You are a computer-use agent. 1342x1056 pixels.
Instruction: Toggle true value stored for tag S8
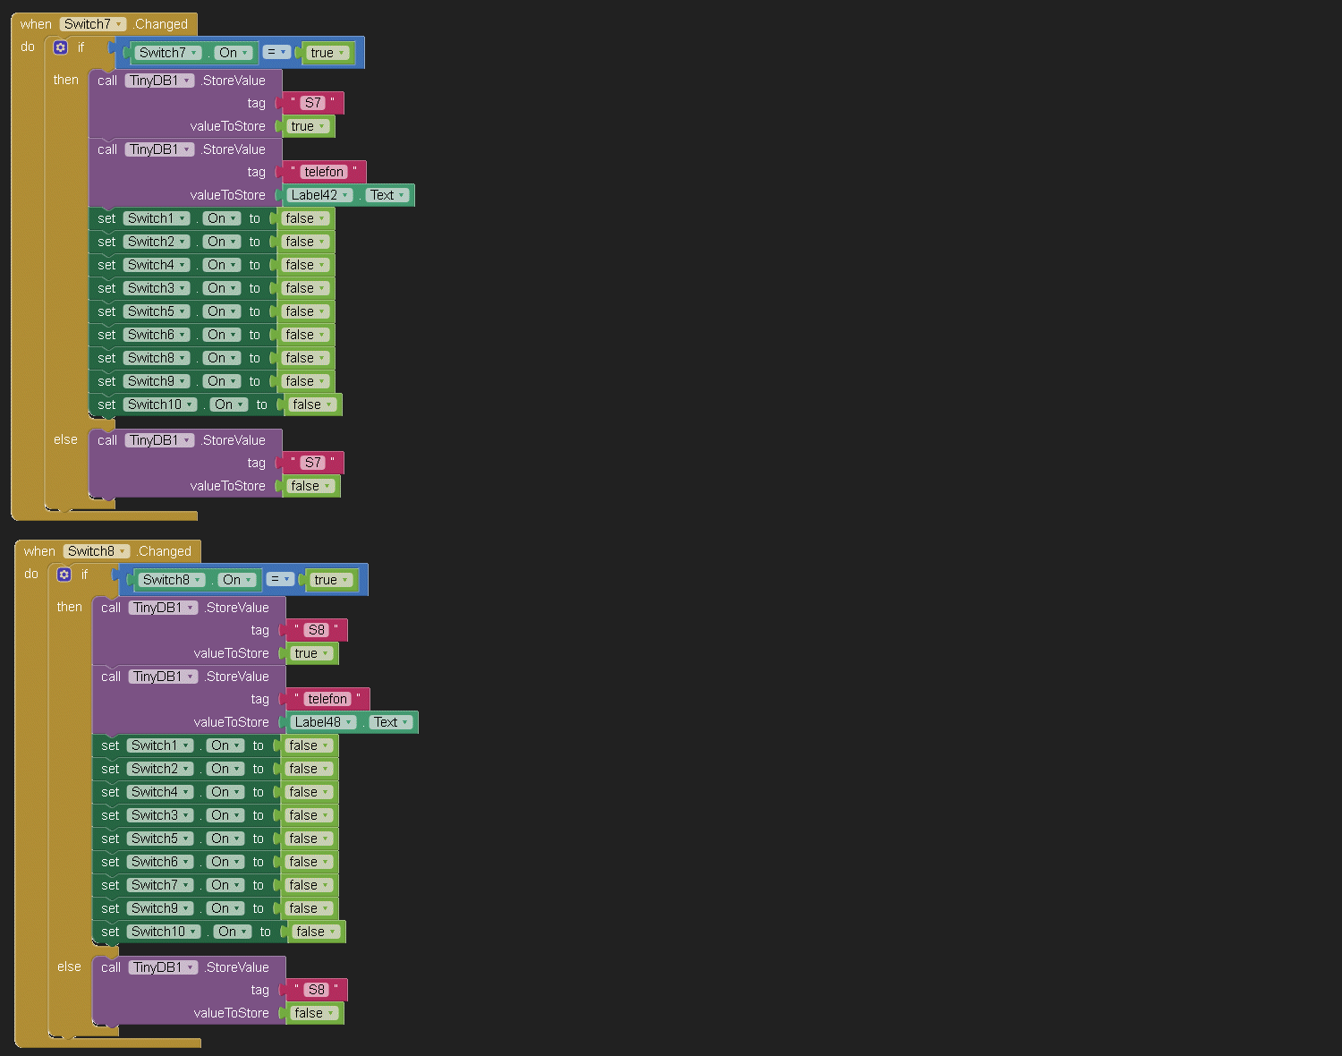[310, 653]
